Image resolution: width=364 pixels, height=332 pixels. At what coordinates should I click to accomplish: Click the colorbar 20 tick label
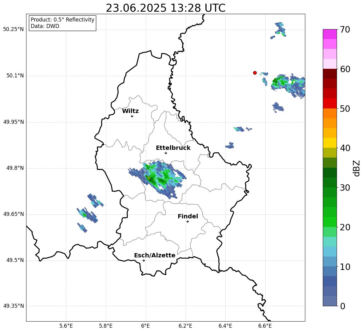point(345,227)
